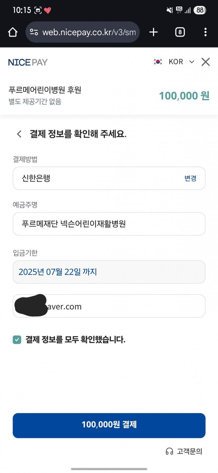Select the 신한은행 payment method field
218x473 pixels.
[x=95, y=178]
